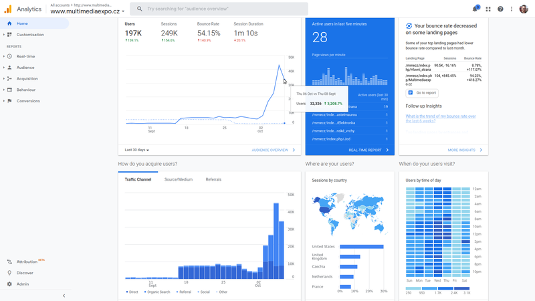Open the three-dot more options menu
The width and height of the screenshot is (535, 301).
512,9
